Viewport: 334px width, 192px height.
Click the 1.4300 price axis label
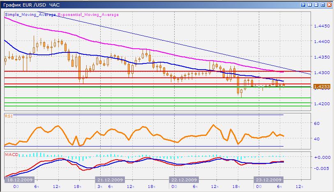(322, 73)
